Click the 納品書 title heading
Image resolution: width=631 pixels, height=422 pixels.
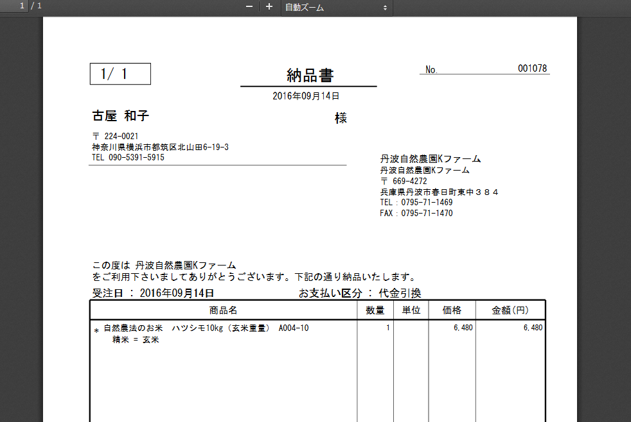coord(310,76)
